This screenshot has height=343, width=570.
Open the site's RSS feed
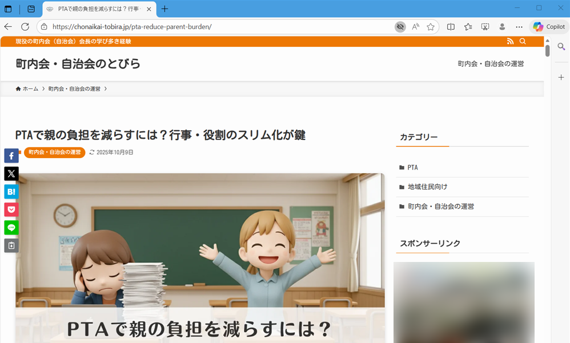pos(509,41)
